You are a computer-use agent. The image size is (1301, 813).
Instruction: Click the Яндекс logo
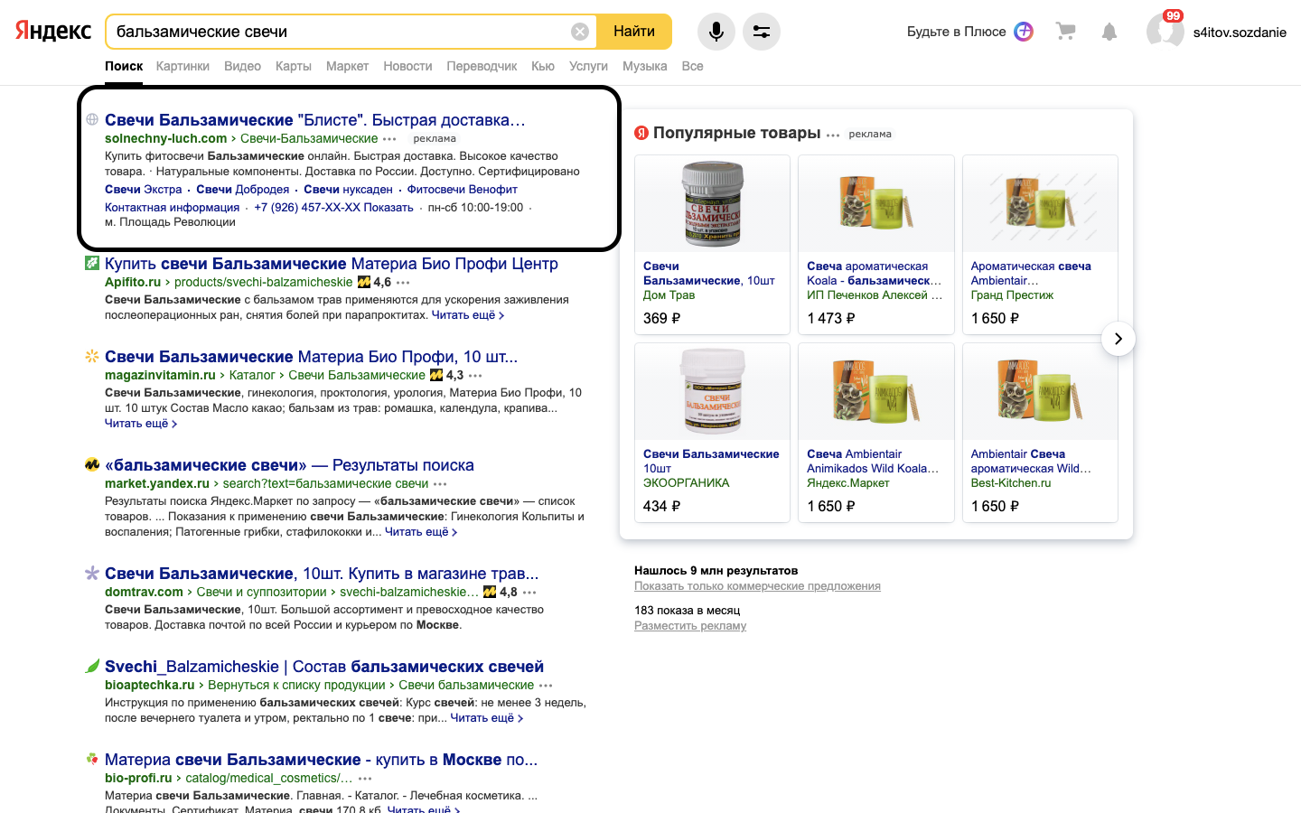[x=53, y=32]
